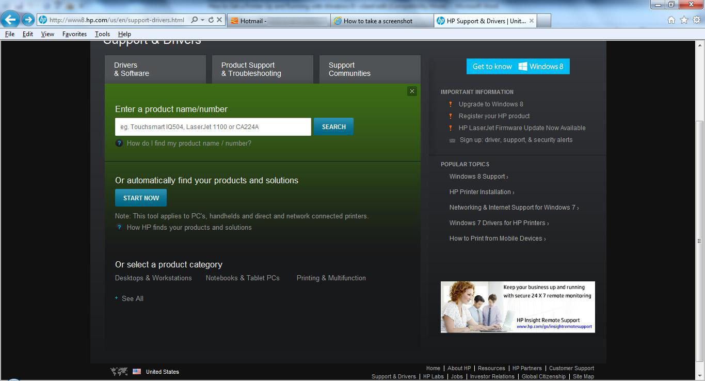
Task: Open Windows 8 Support topic
Action: [x=478, y=177]
